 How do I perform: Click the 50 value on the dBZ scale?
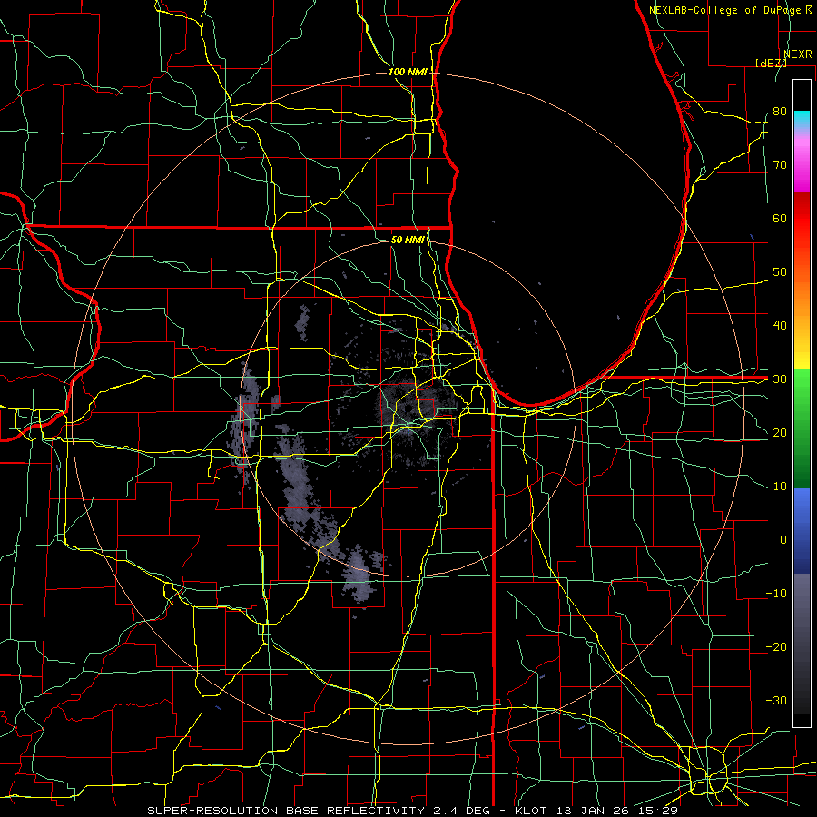(x=780, y=272)
